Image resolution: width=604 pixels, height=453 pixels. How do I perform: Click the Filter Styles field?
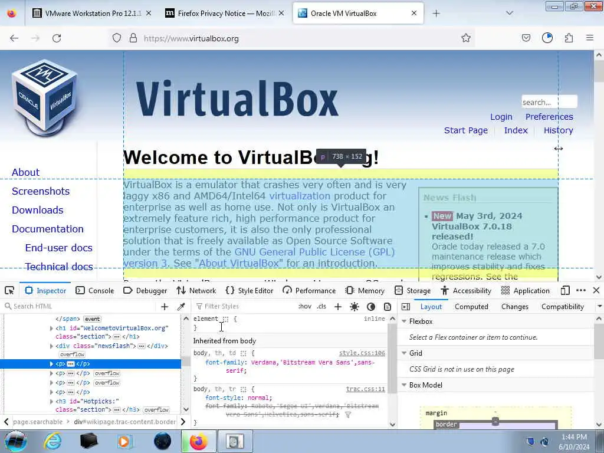(x=245, y=306)
